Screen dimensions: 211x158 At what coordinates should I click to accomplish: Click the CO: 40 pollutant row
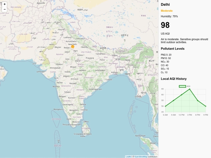coord(165,65)
